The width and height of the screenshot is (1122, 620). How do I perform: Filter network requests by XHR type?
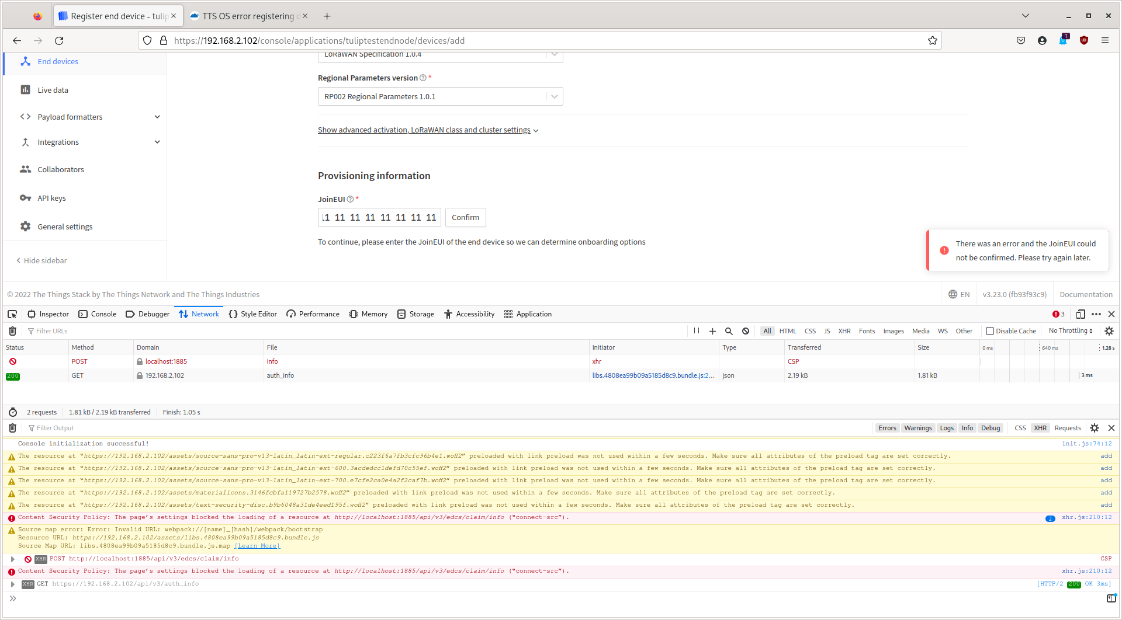click(844, 331)
